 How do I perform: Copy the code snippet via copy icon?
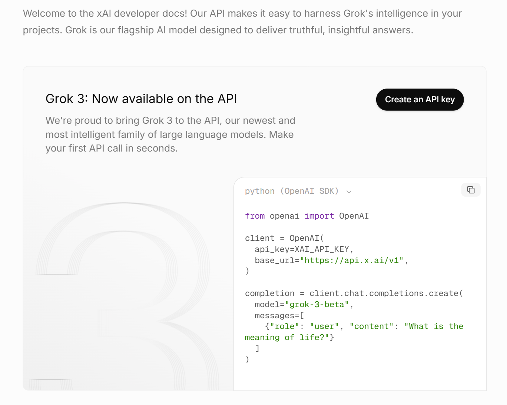click(x=471, y=190)
